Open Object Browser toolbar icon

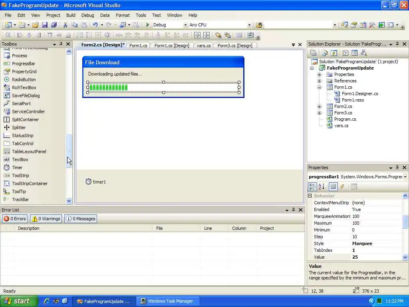pyautogui.click(x=363, y=25)
